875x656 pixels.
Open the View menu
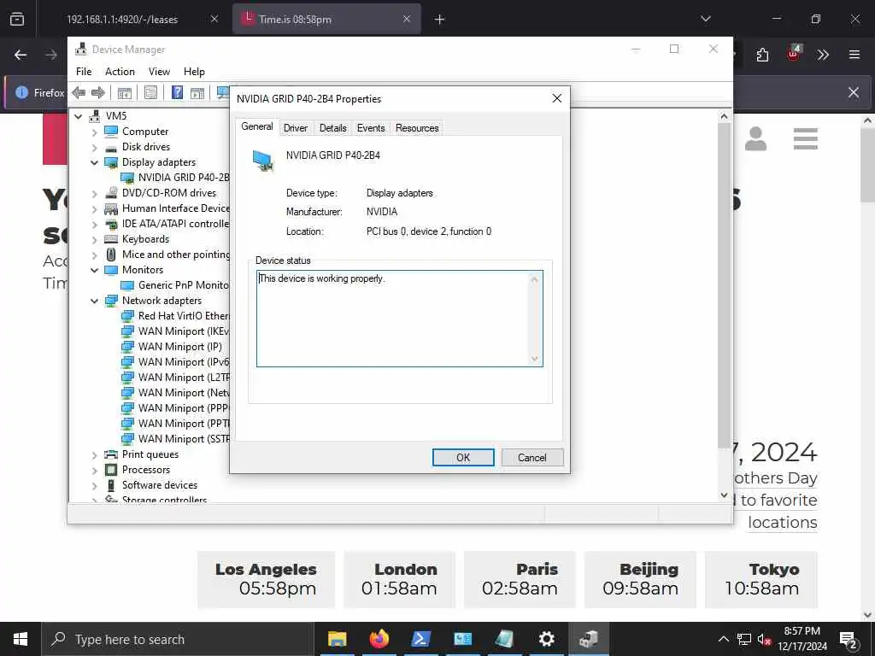[x=159, y=72]
